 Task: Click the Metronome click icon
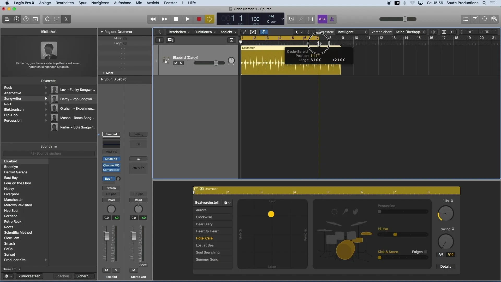click(x=331, y=19)
